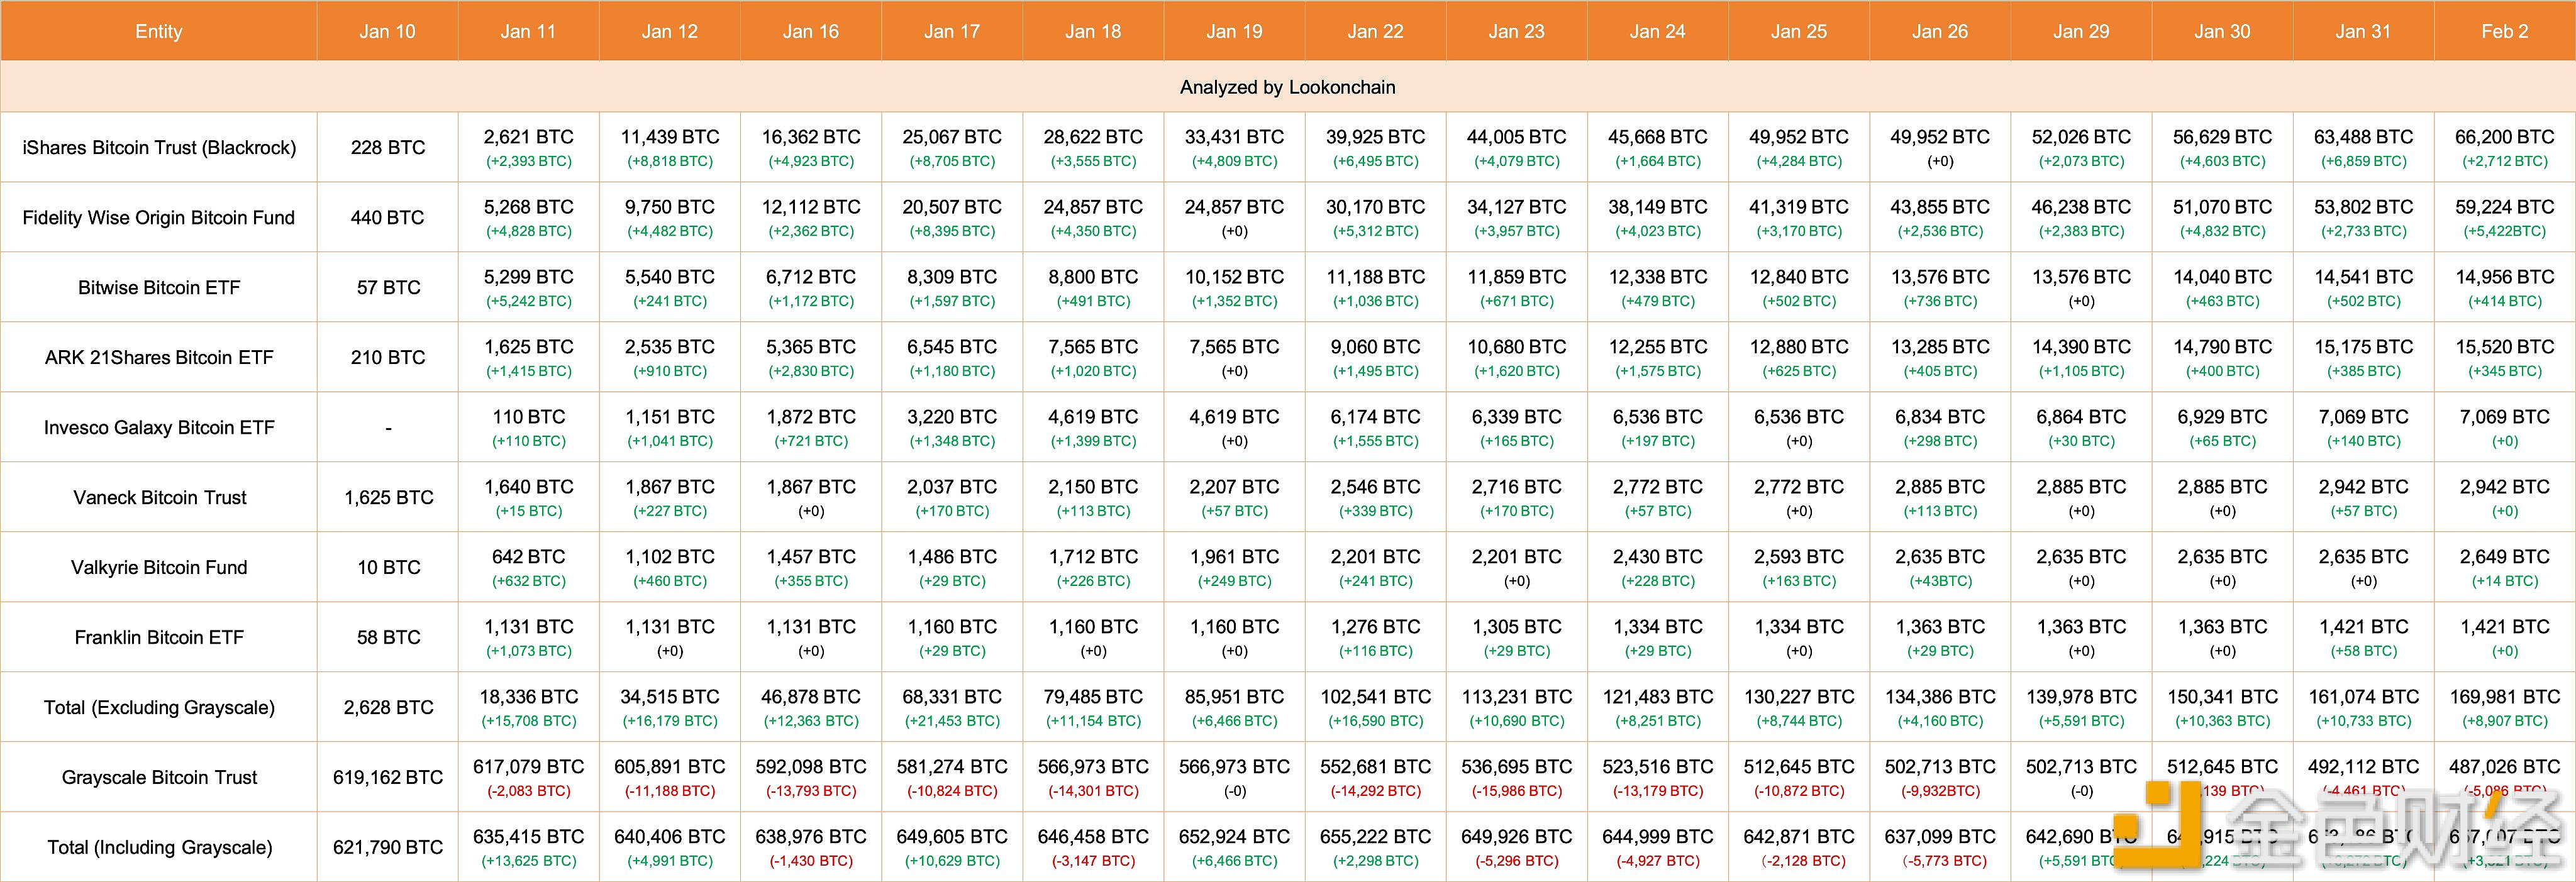The width and height of the screenshot is (2576, 882).
Task: Select the 25,067 BTC iShares Jan 17 cell
Action: [952, 147]
